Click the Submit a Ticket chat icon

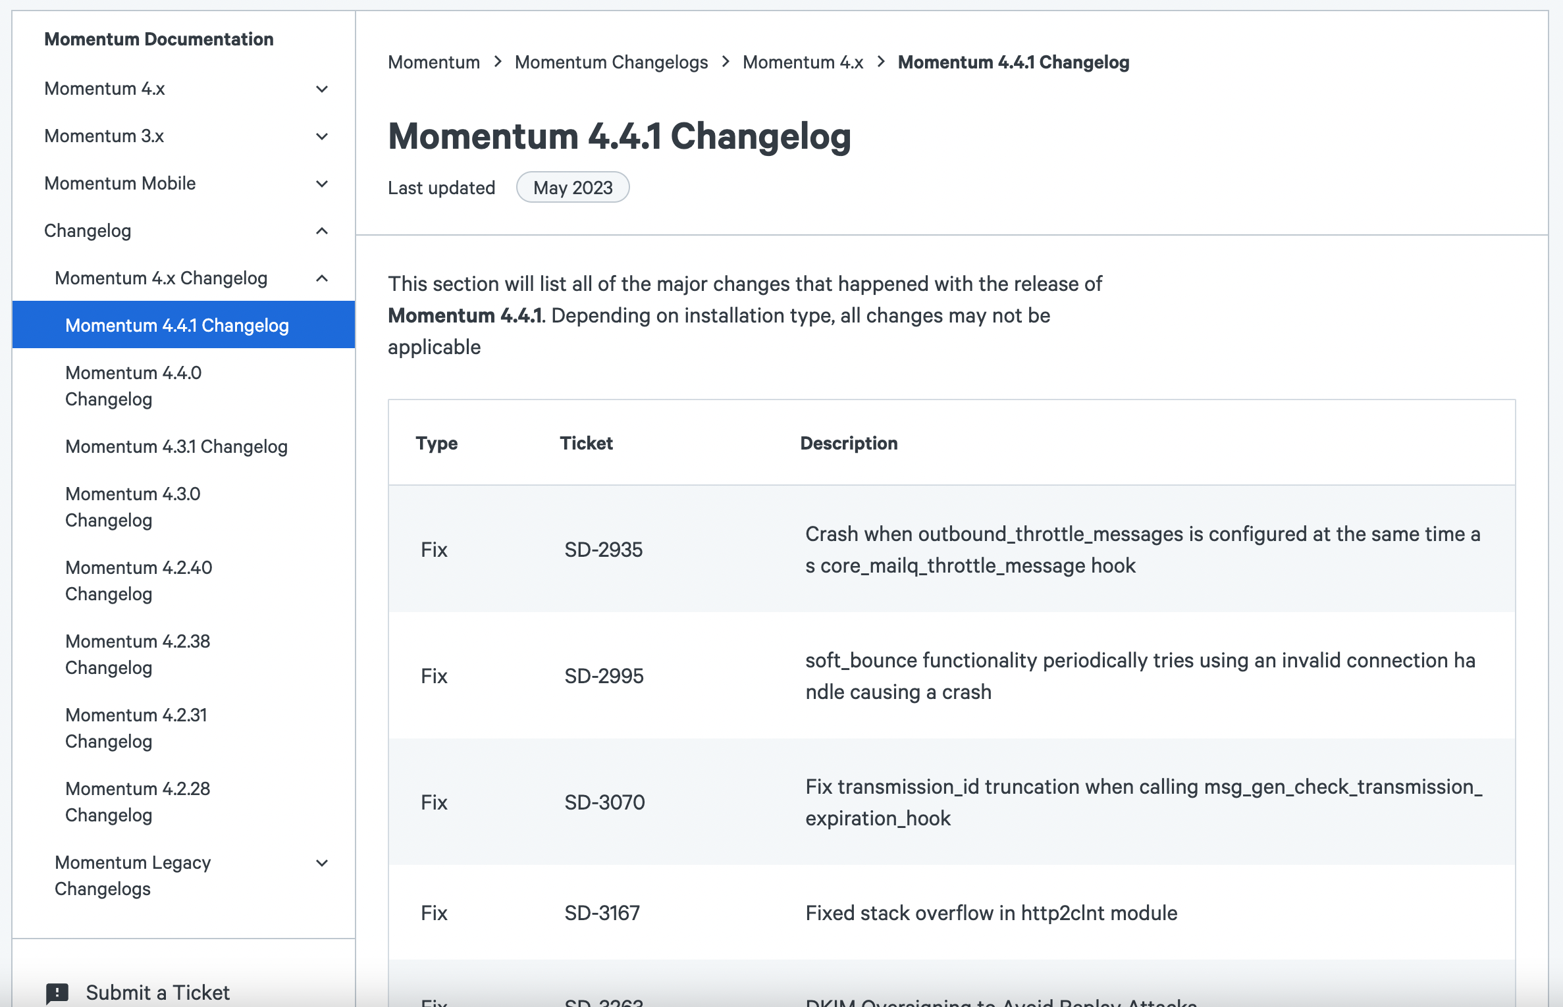[57, 993]
